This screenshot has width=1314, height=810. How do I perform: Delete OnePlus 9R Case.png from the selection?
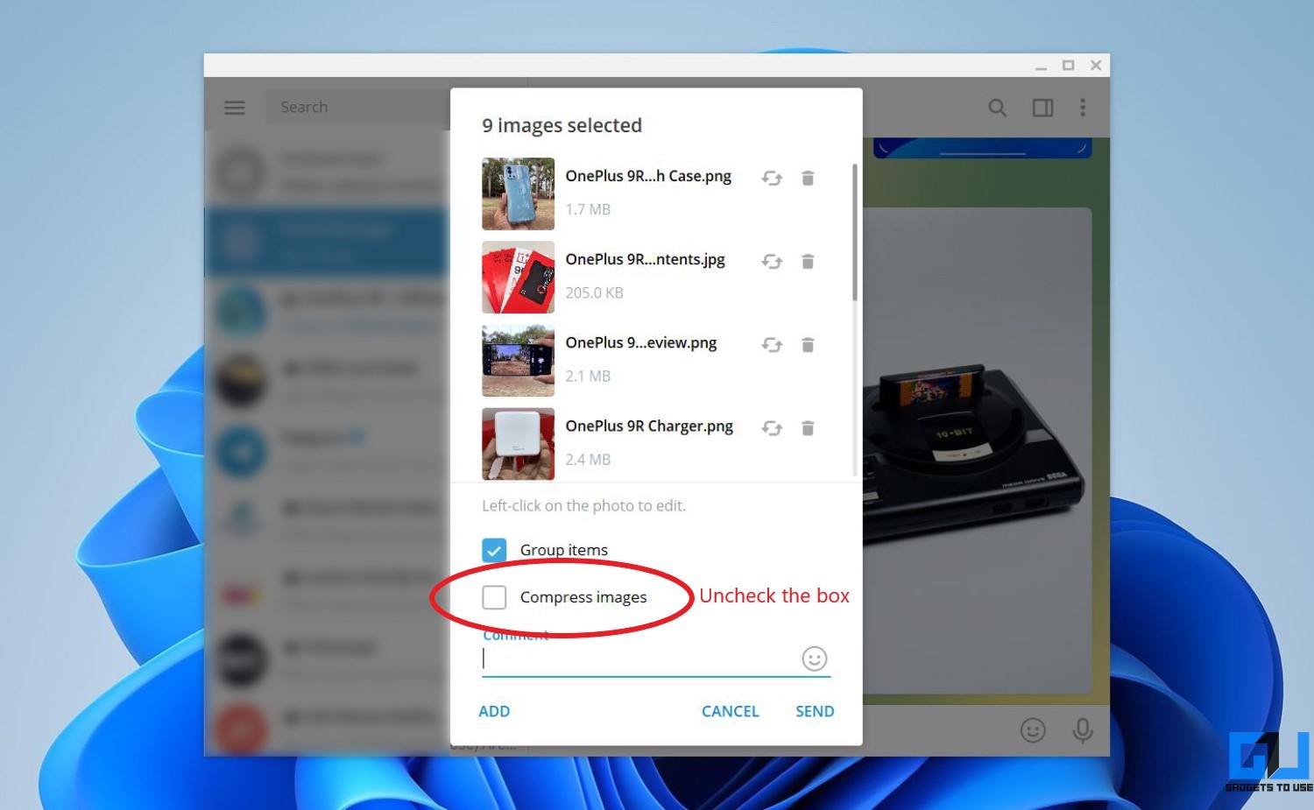pyautogui.click(x=807, y=178)
